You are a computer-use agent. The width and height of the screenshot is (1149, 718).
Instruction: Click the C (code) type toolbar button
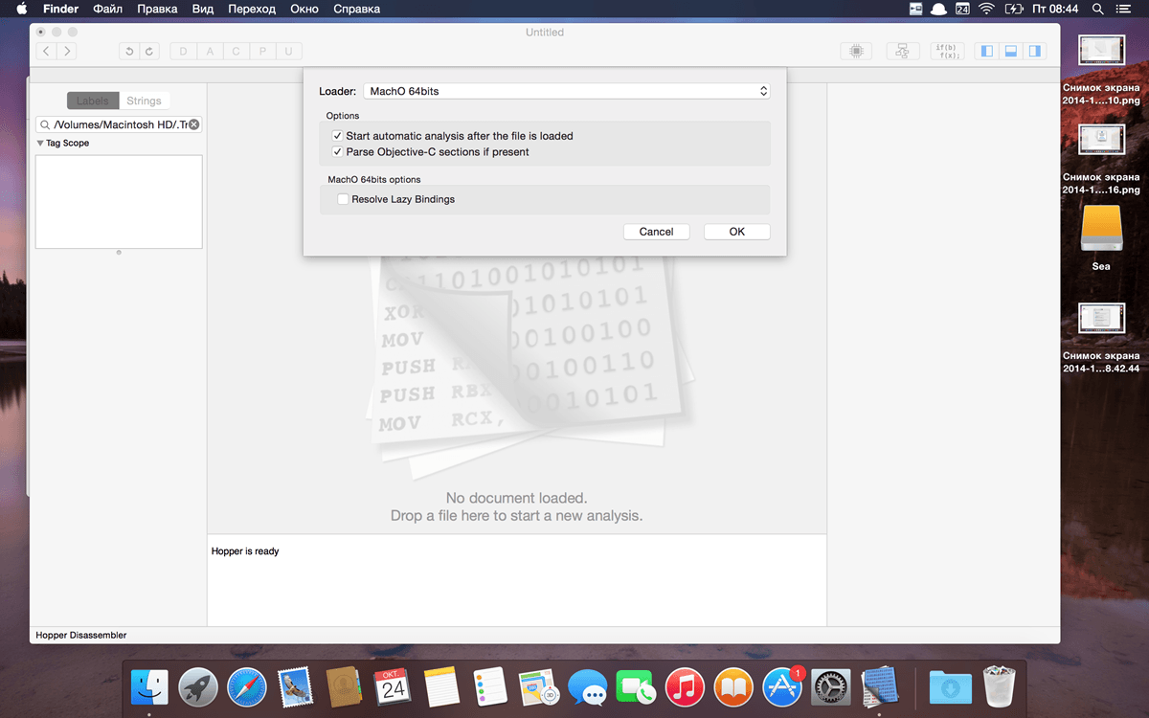(x=237, y=51)
